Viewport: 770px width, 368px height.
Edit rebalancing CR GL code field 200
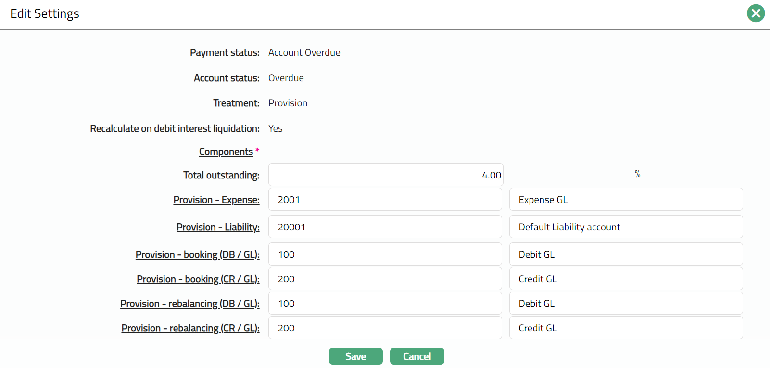[x=385, y=328]
